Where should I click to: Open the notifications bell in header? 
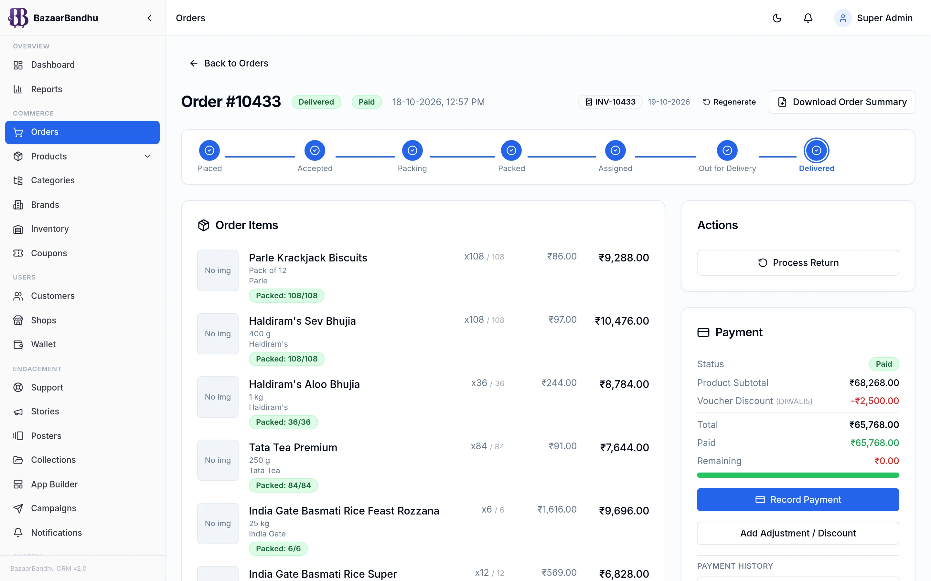coord(808,18)
